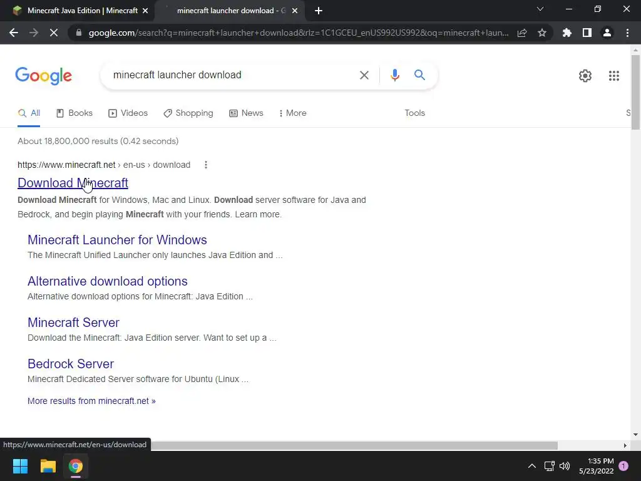Open the Bedrock Server link

70,364
